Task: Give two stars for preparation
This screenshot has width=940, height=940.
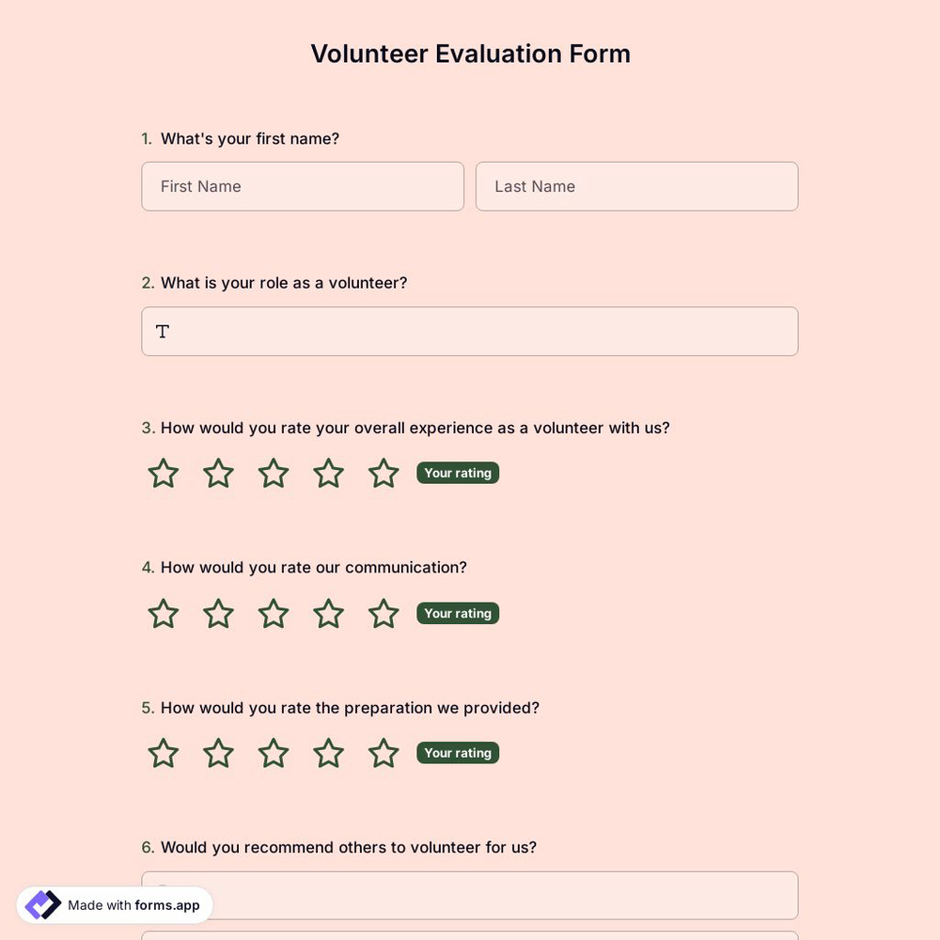Action: click(217, 753)
